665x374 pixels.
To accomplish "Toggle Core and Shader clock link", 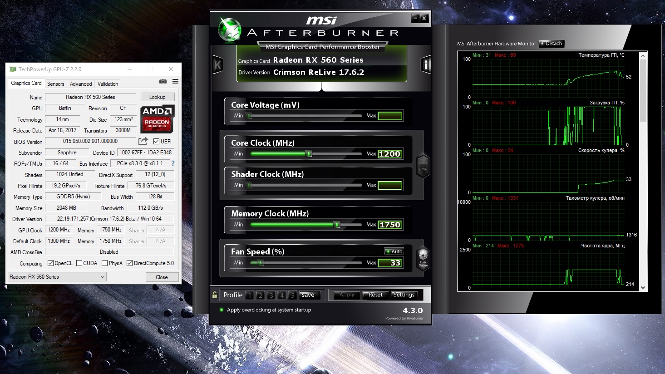I will pyautogui.click(x=423, y=166).
